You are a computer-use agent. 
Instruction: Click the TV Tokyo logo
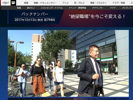(6, 3)
